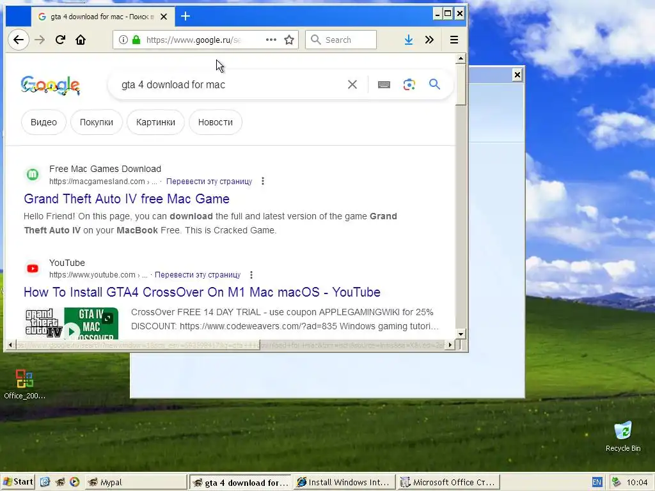Switch to Microsoft Office taskbar window

[x=448, y=482]
